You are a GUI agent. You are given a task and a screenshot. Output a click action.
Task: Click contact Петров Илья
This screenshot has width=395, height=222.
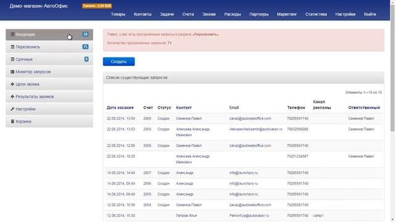coord(186,215)
